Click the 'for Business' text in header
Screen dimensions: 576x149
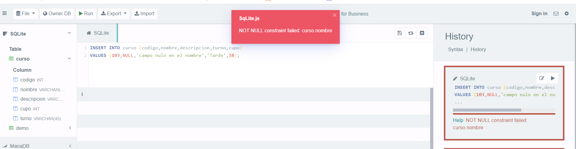(355, 14)
